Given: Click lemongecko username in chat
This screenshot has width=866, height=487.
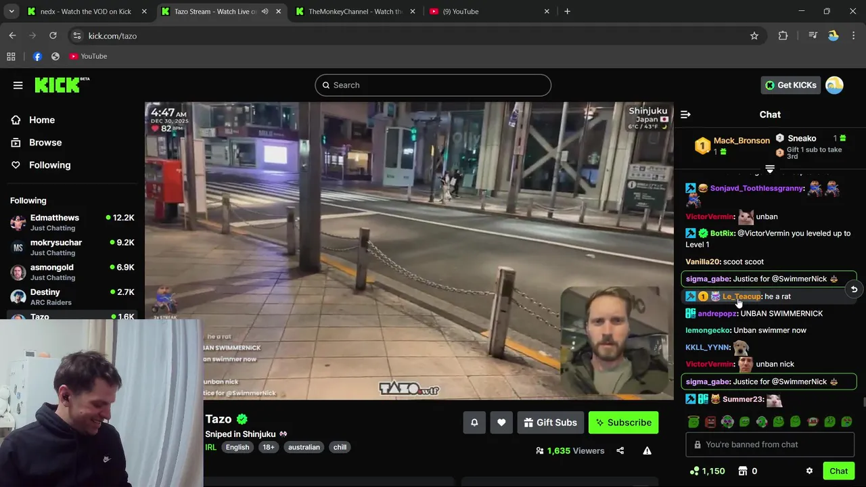Looking at the screenshot, I should point(708,330).
